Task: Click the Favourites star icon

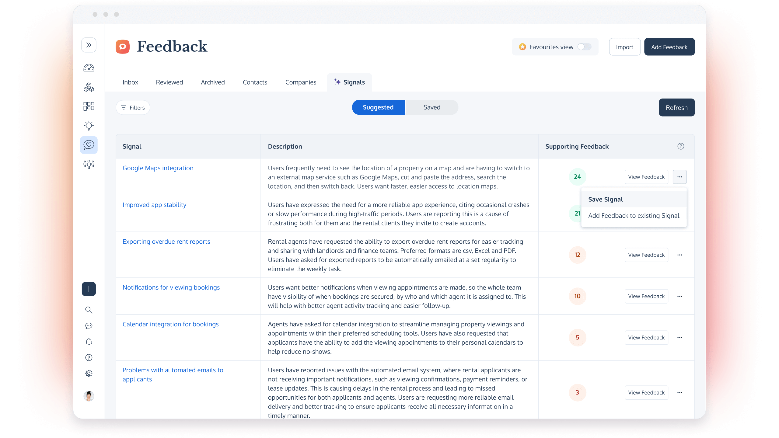Action: tap(522, 47)
